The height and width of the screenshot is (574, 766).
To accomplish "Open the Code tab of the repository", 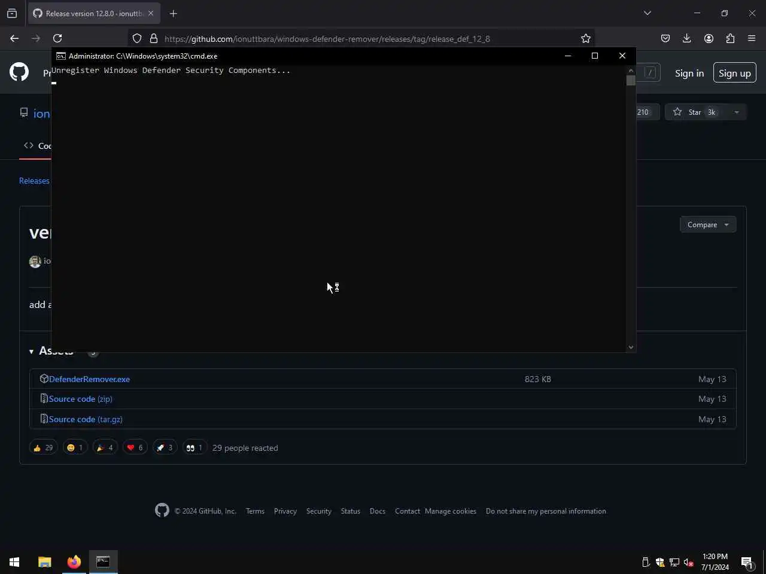I will (37, 146).
